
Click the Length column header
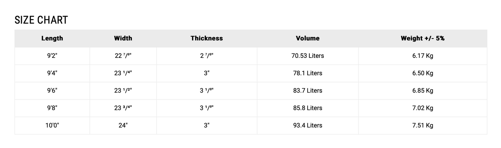pos(52,38)
